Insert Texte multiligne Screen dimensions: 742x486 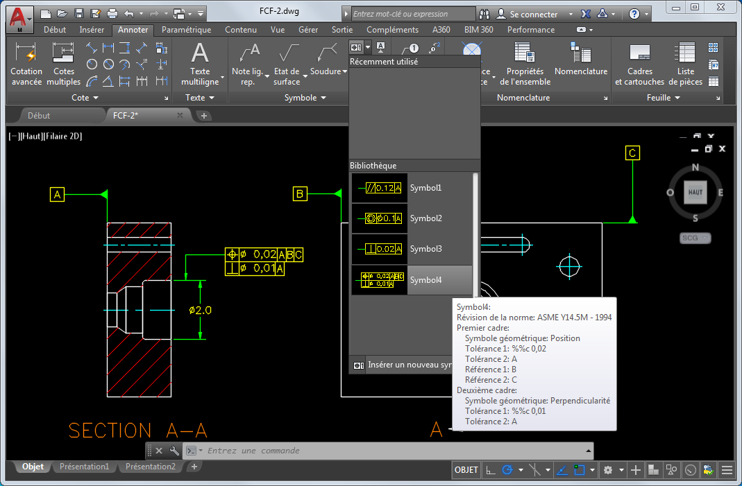pyautogui.click(x=200, y=64)
